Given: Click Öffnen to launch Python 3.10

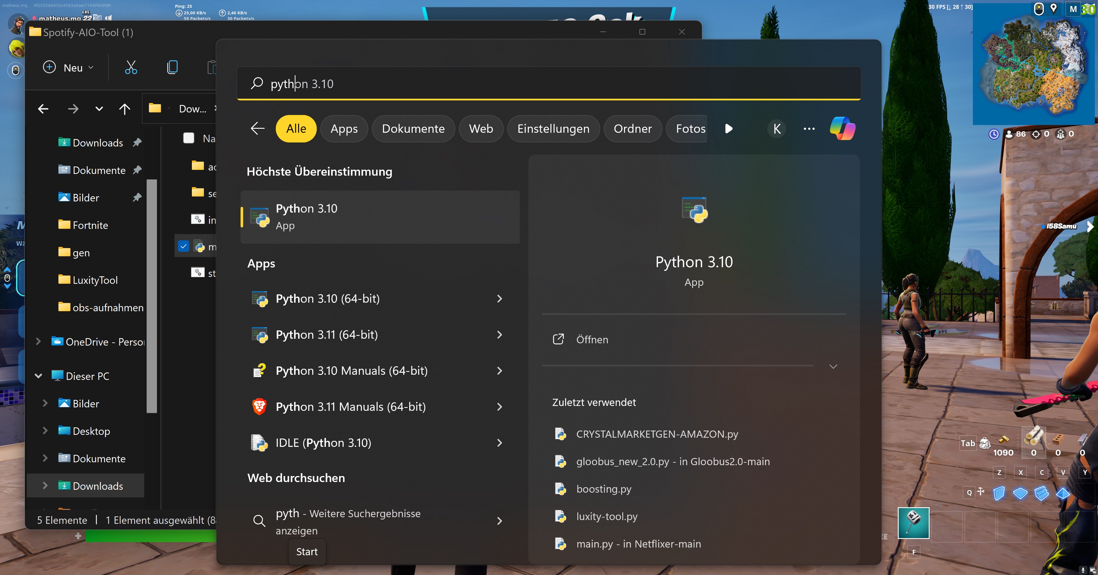Looking at the screenshot, I should 592,340.
